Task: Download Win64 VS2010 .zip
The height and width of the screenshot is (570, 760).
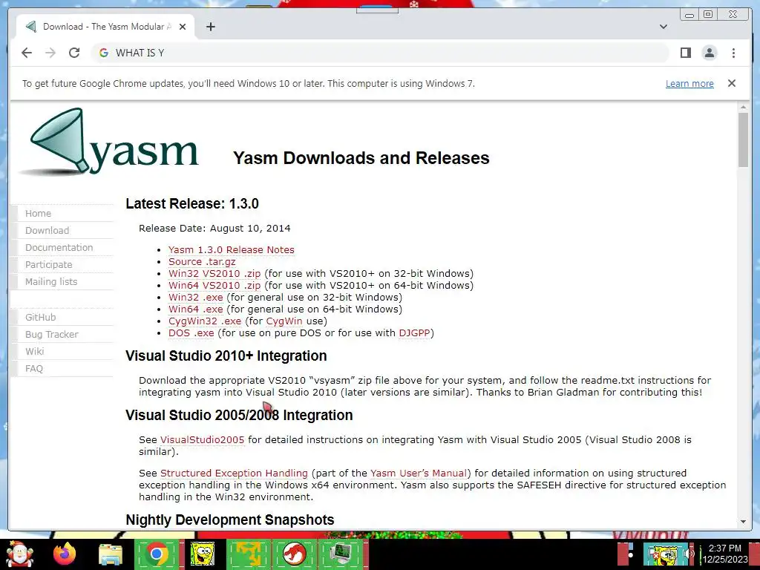Action: click(x=214, y=286)
